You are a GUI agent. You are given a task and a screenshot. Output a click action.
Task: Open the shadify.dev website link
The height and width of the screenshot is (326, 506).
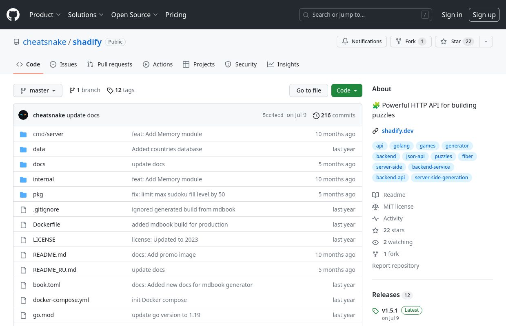(398, 131)
